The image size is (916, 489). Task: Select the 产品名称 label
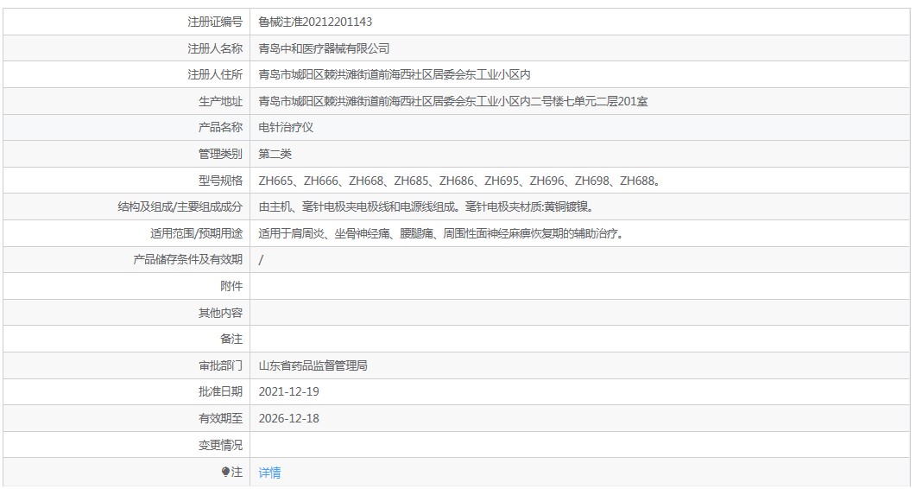220,127
